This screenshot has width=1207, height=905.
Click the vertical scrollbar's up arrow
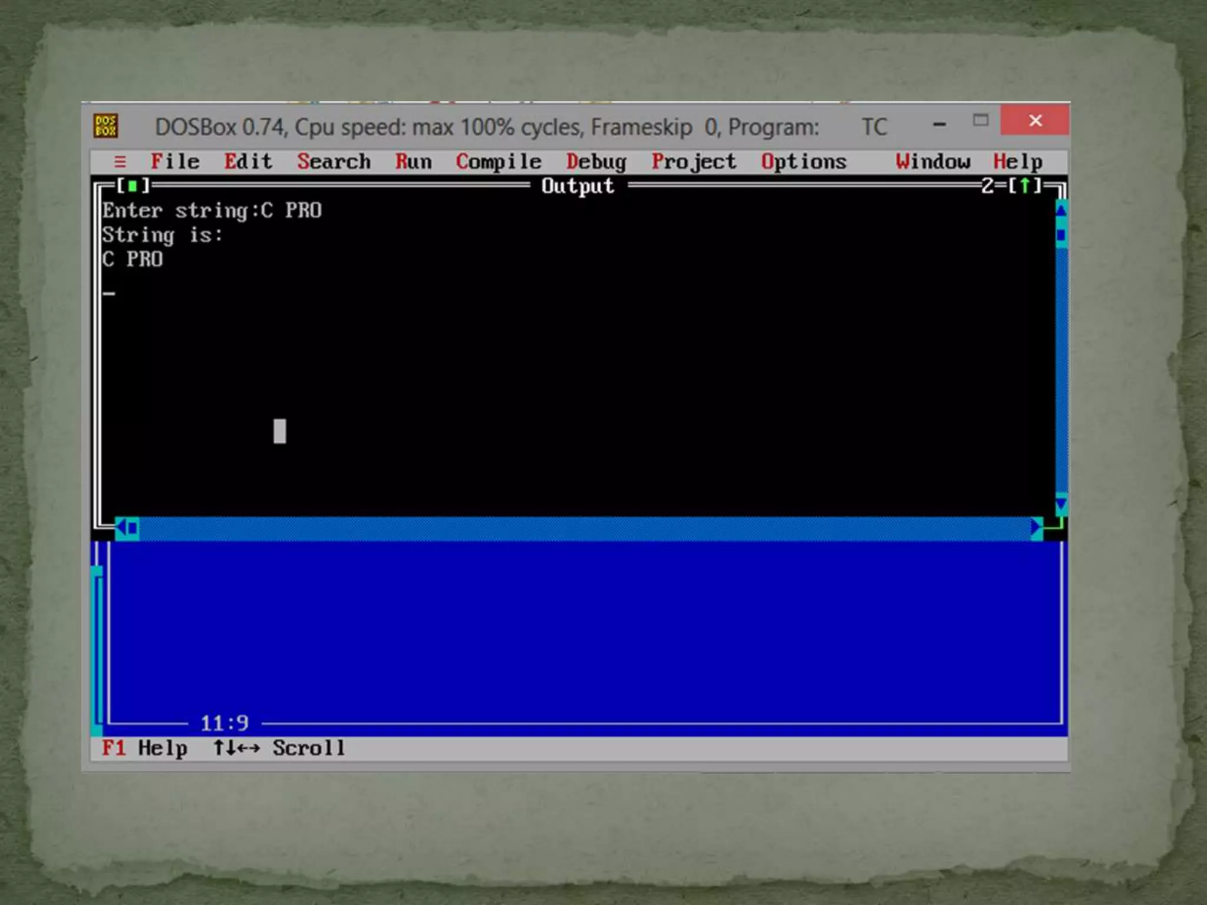point(1061,210)
